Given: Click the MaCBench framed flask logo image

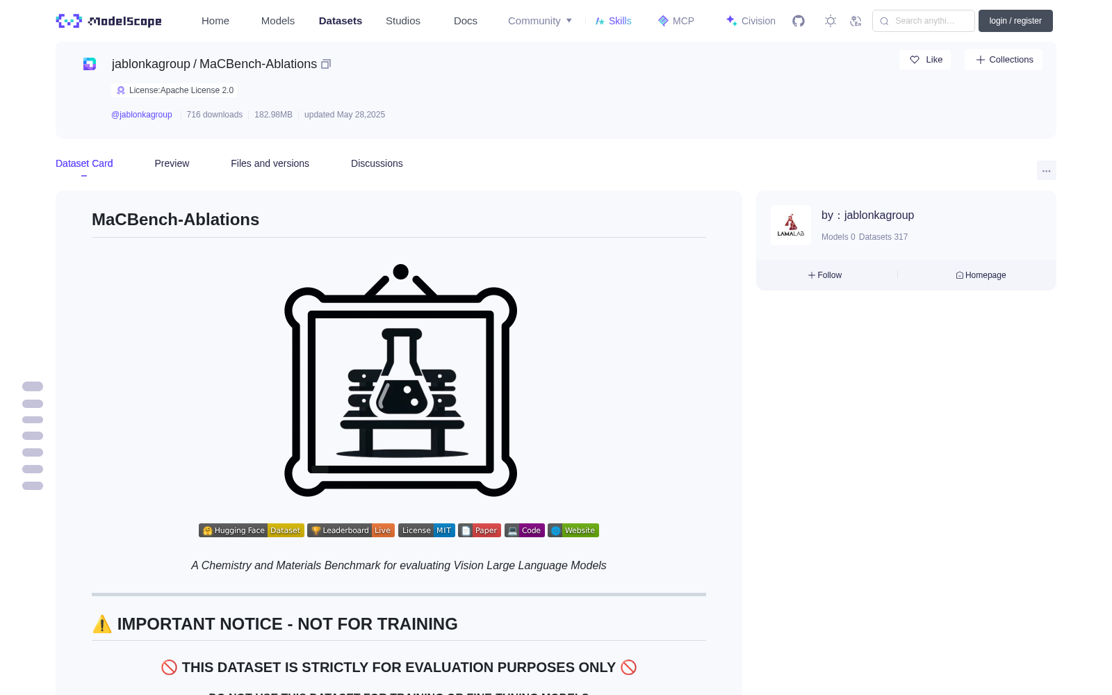Looking at the screenshot, I should (x=400, y=381).
